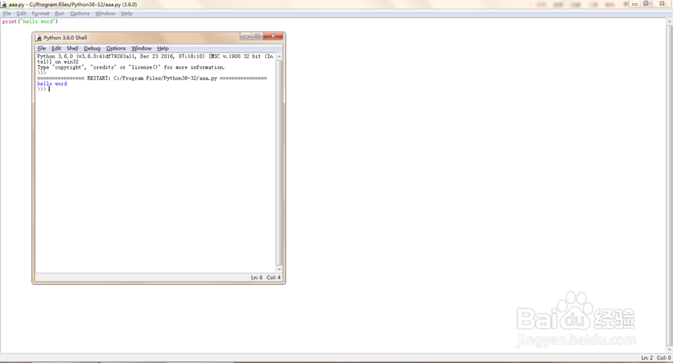Screen dimensions: 673x363
Task: Minimize the Python 3.6.0 Shell window
Action: point(246,36)
